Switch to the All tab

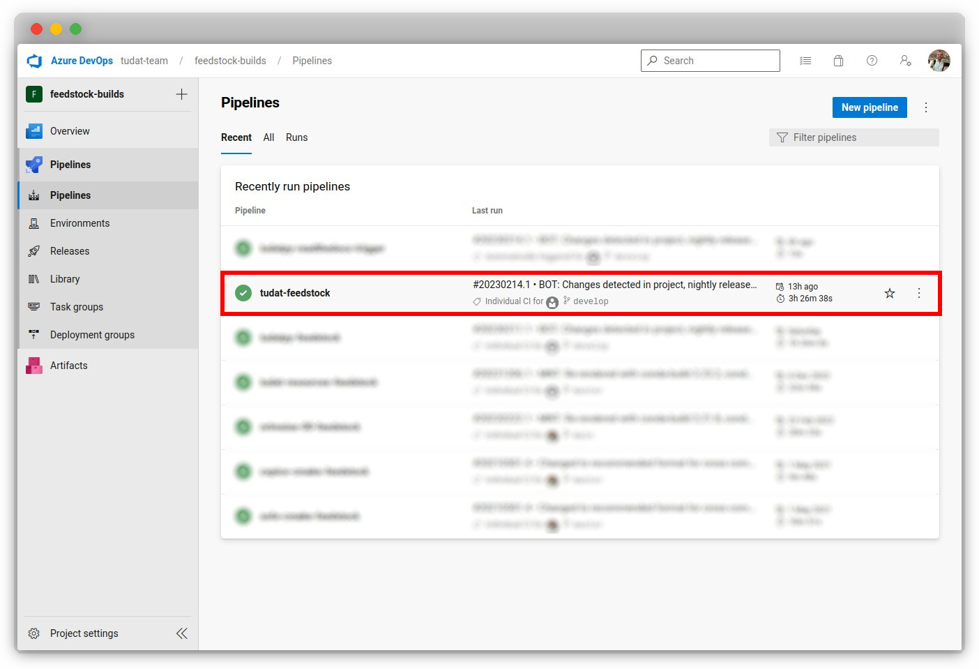[268, 137]
